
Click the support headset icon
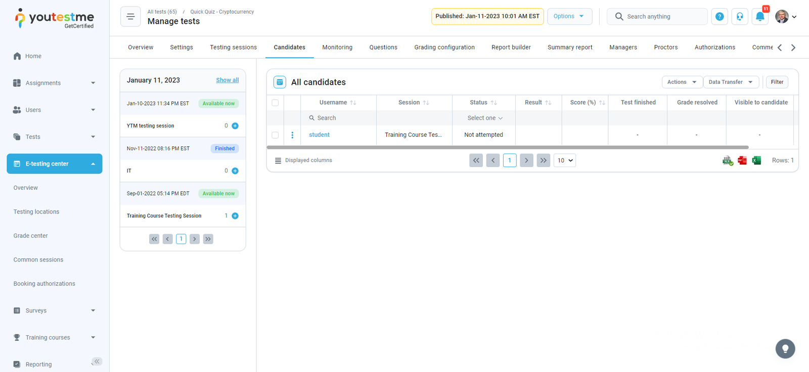click(x=740, y=17)
